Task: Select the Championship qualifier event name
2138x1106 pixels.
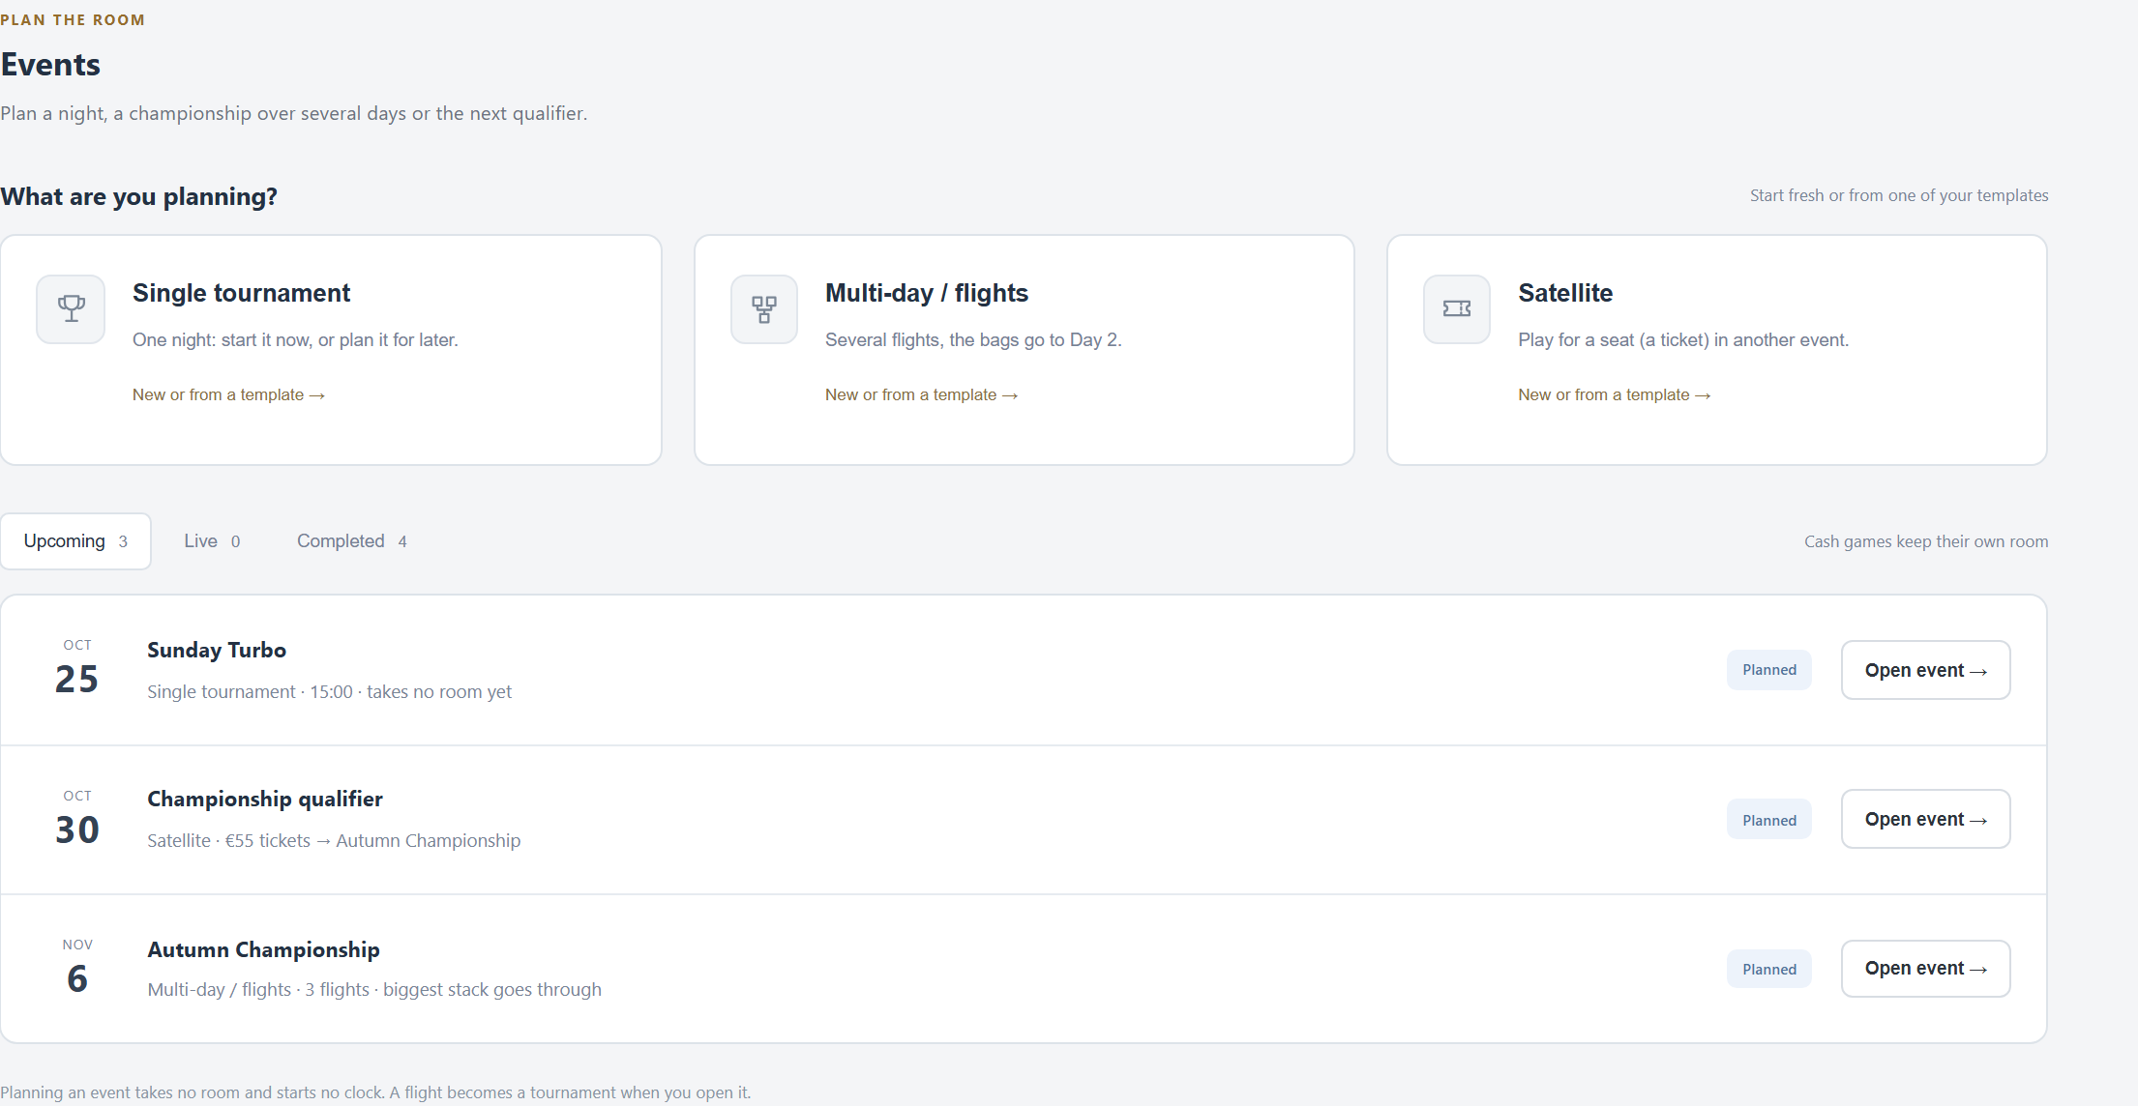Action: 265,799
